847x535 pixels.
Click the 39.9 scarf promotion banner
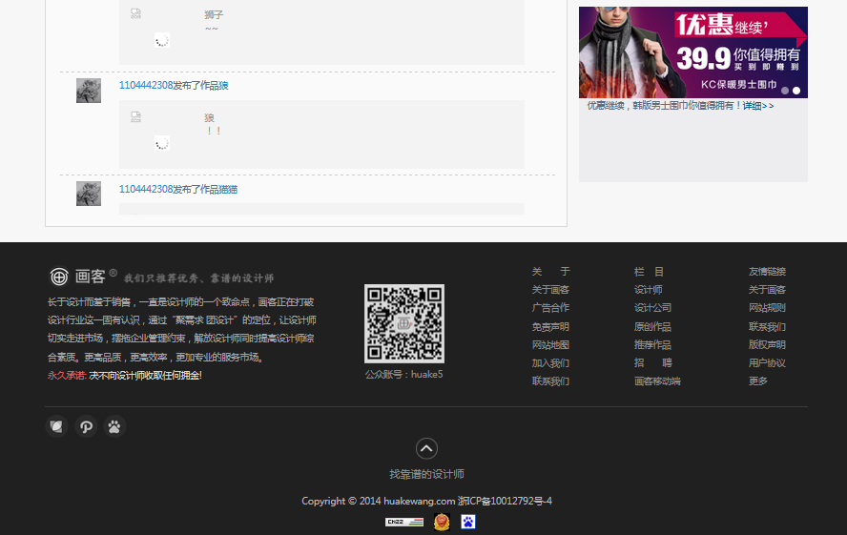692,51
